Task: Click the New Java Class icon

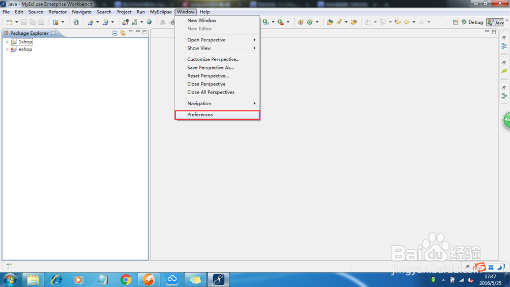Action: click(x=310, y=22)
